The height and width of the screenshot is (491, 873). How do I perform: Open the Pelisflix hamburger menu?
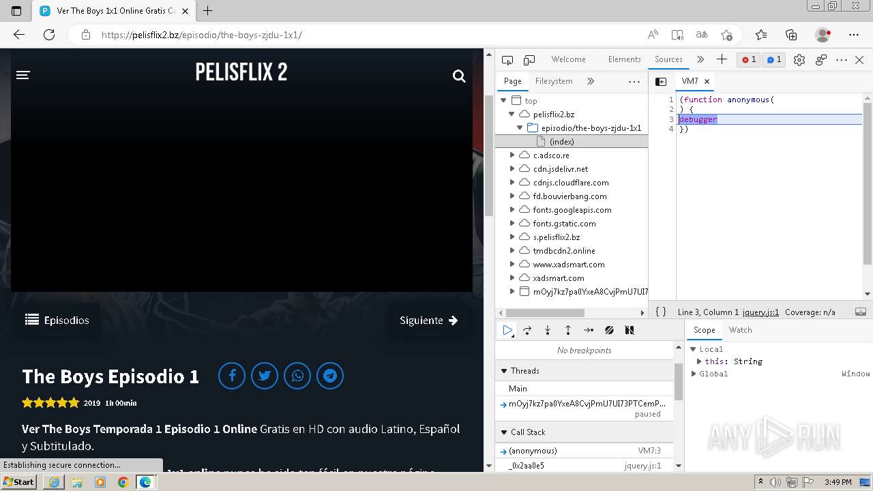pos(23,75)
